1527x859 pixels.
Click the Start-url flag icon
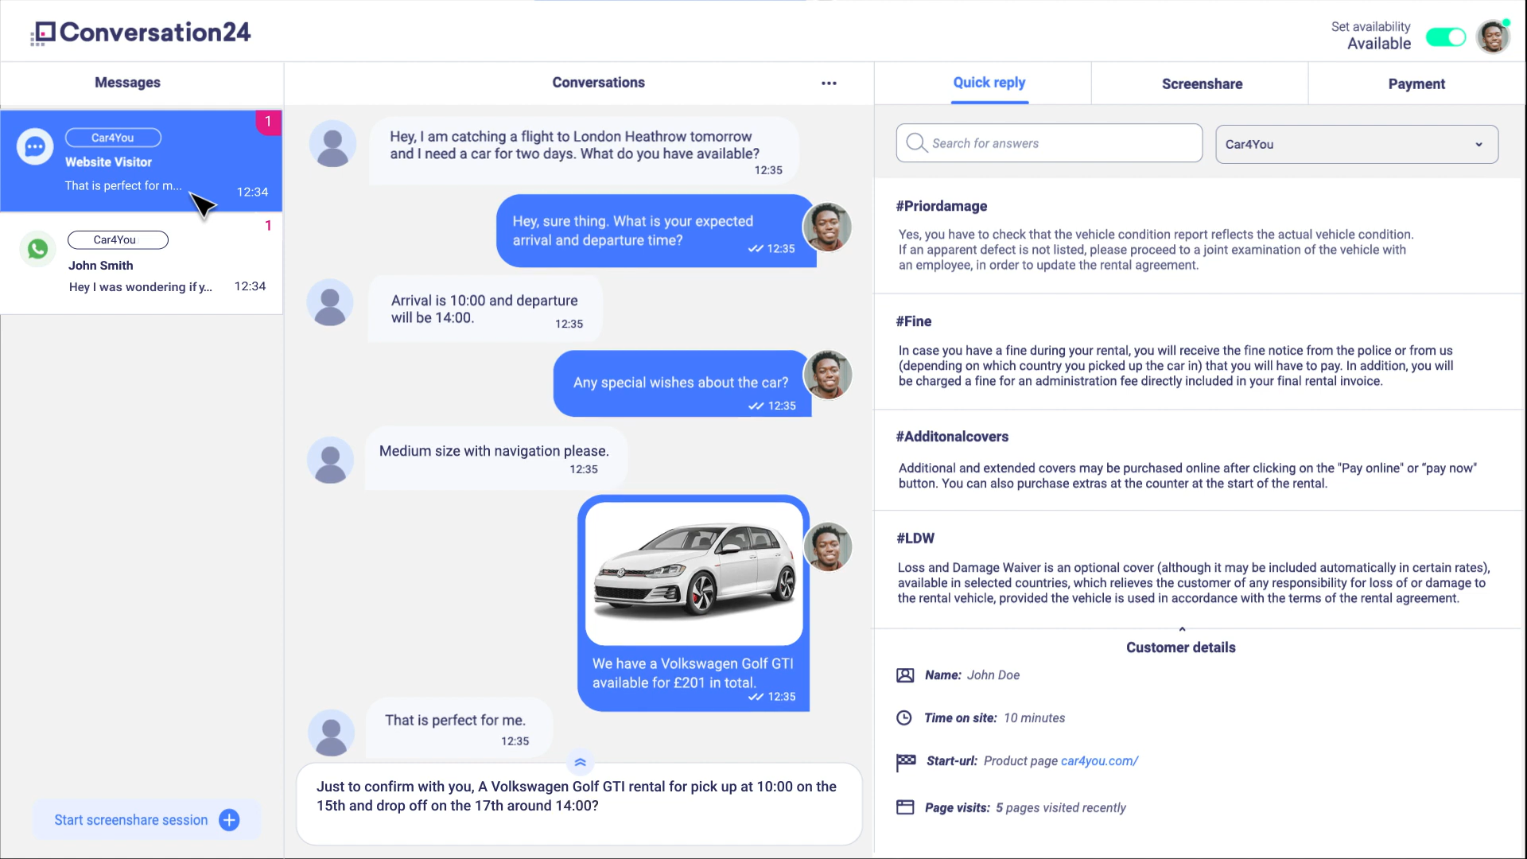[x=905, y=762]
